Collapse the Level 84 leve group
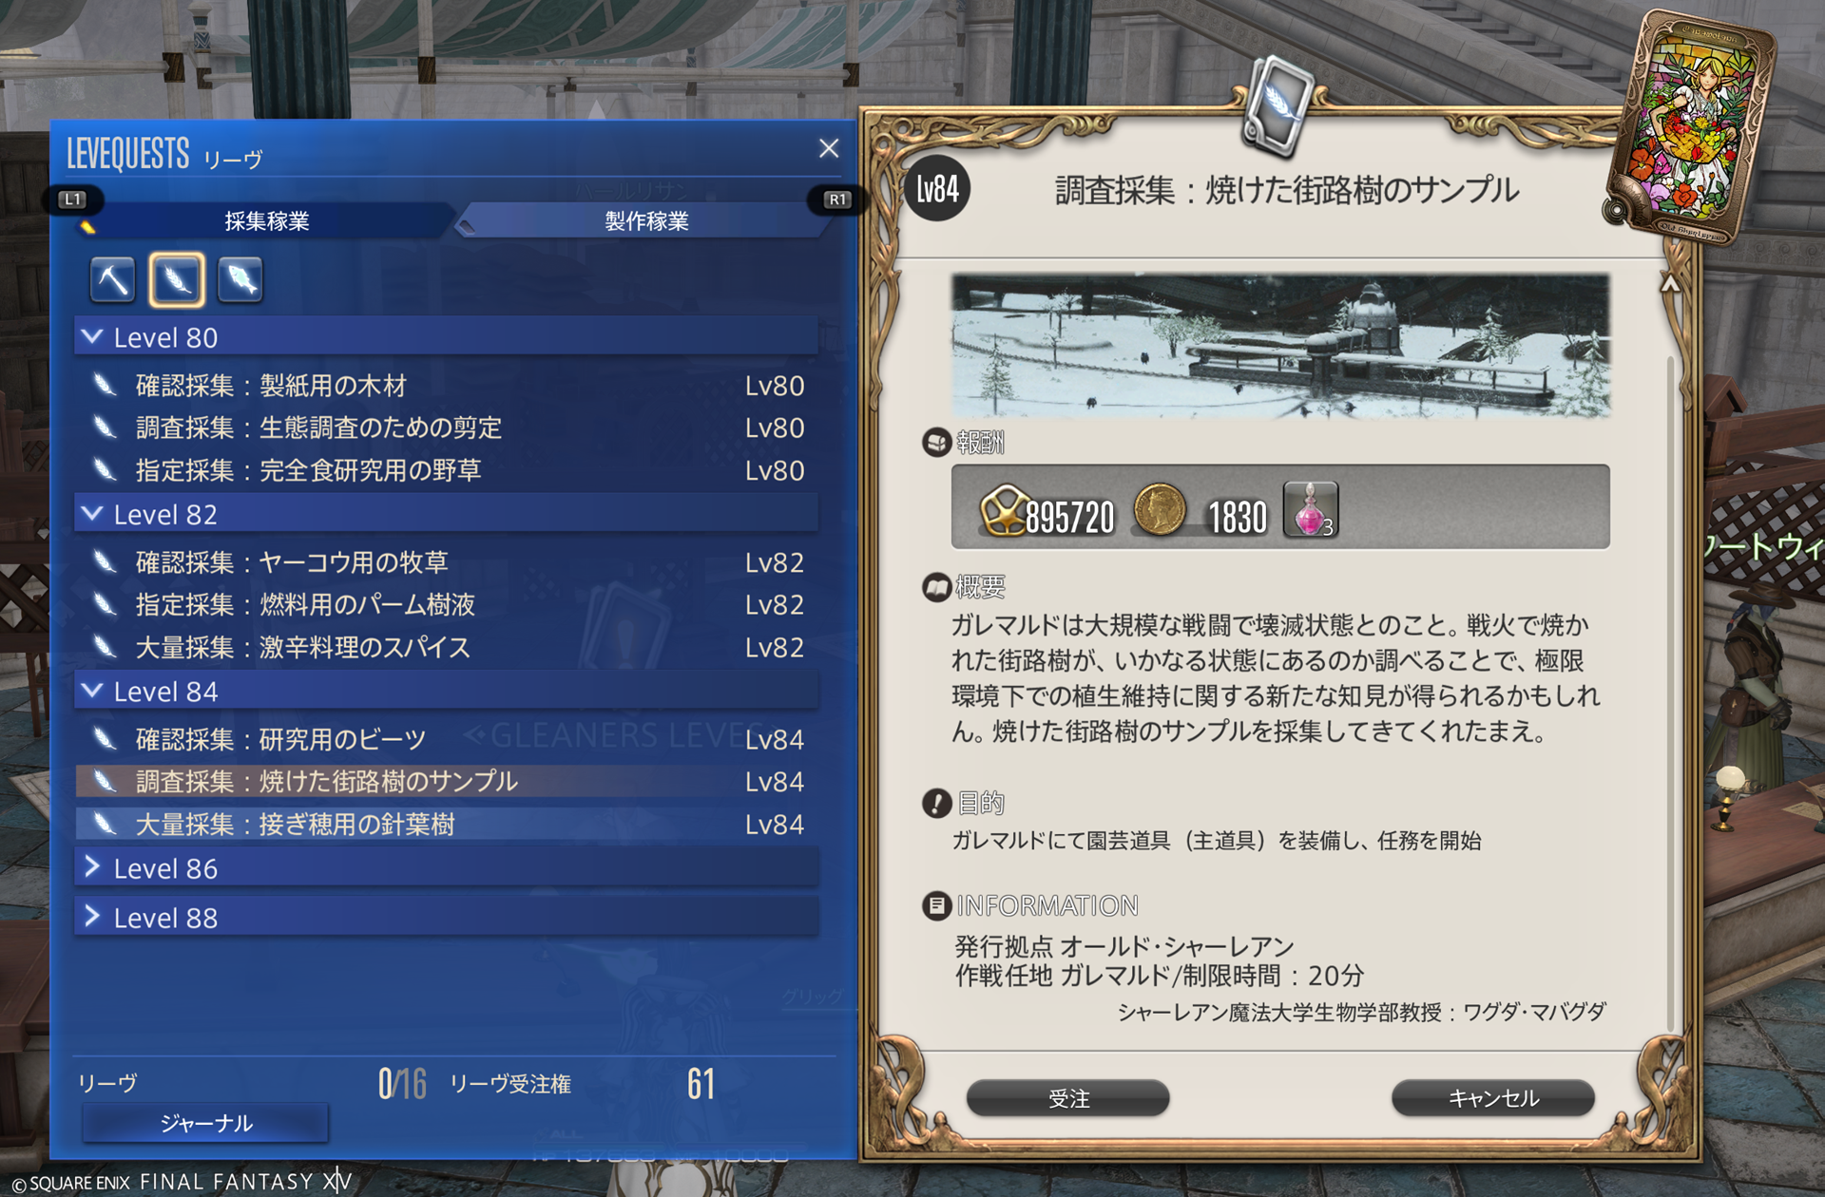 (x=446, y=692)
